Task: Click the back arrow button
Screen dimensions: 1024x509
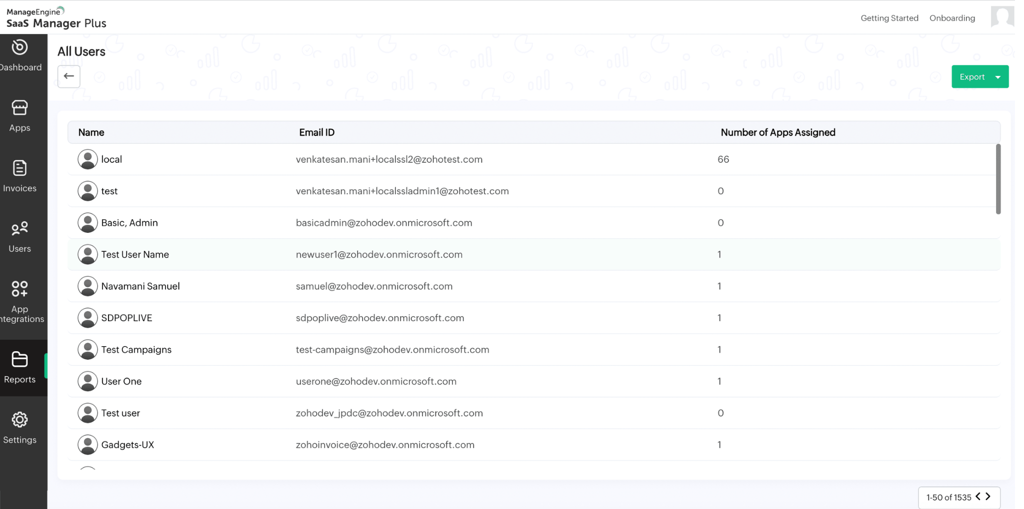Action: click(69, 76)
